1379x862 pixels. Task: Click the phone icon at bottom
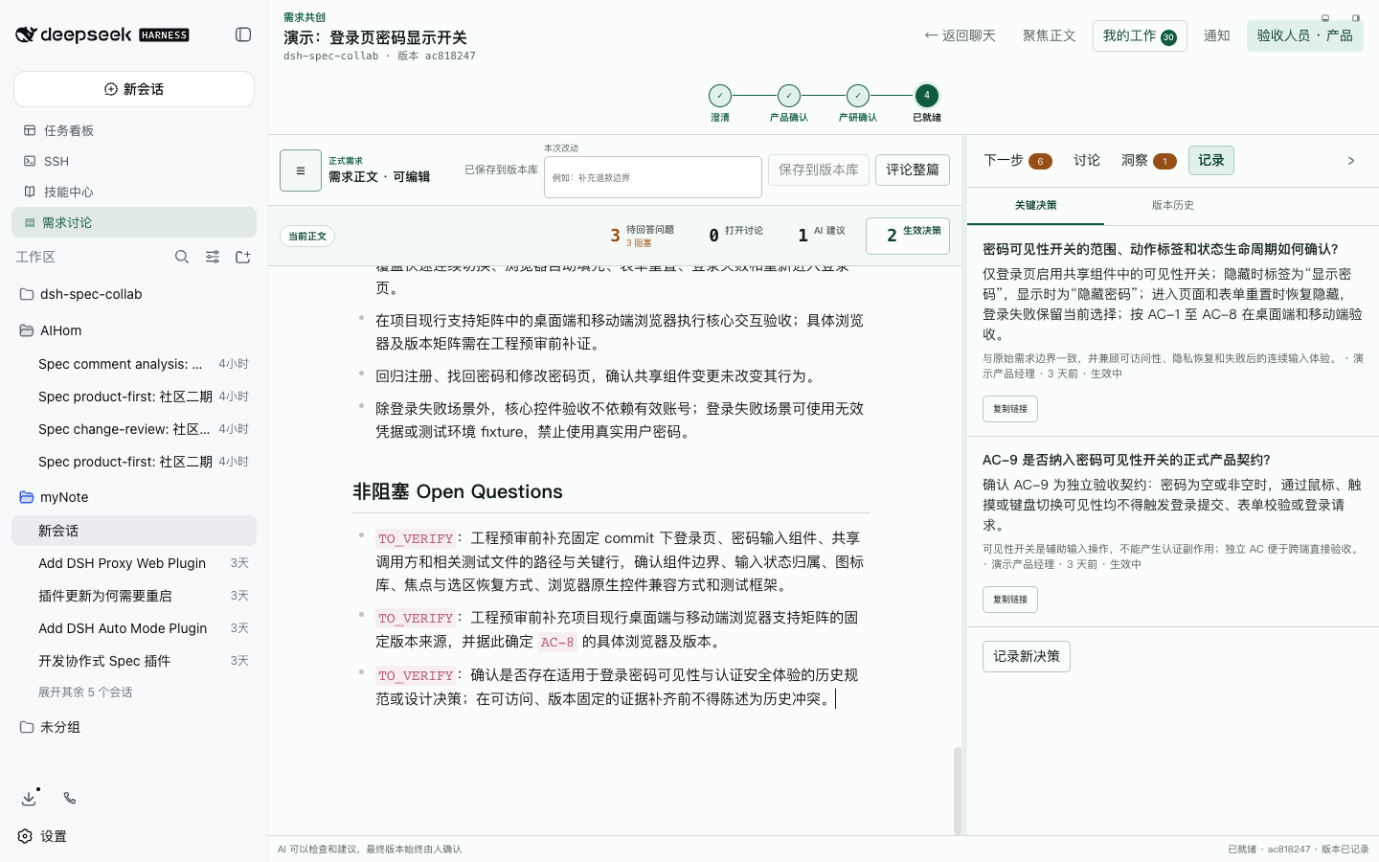pyautogui.click(x=70, y=798)
